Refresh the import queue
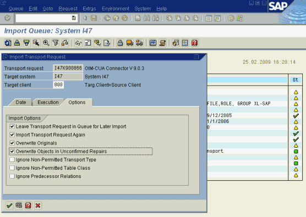Image resolution: width=306 pixels, height=217 pixels. point(8,43)
